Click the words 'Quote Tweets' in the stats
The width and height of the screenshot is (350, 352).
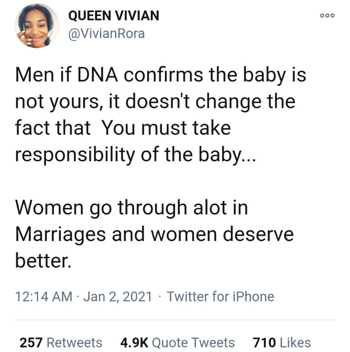(x=192, y=342)
